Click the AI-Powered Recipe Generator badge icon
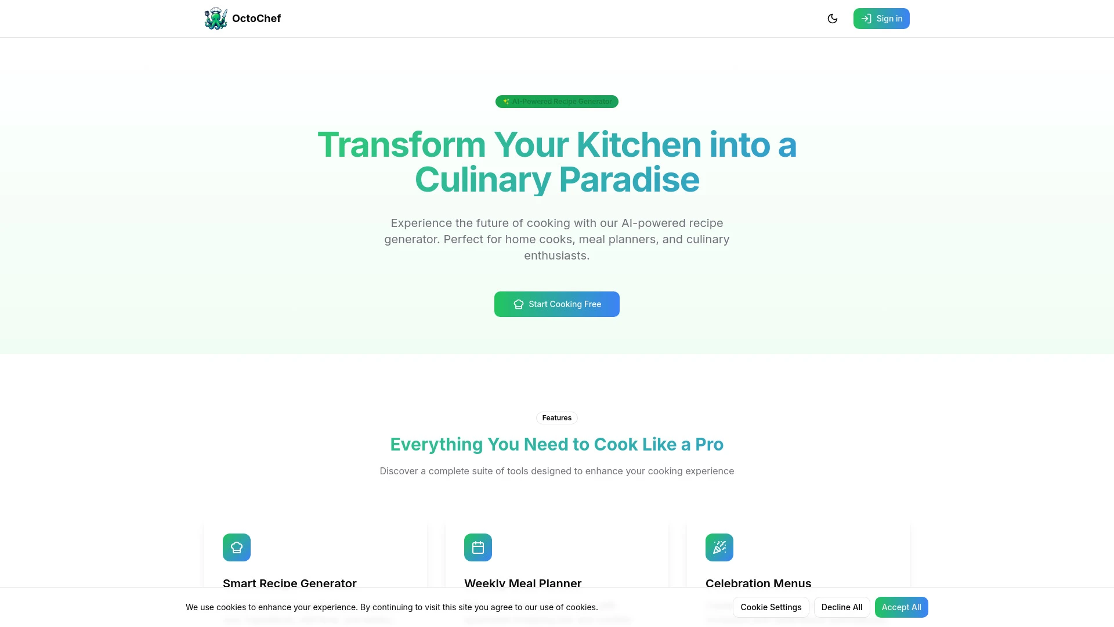This screenshot has height=627, width=1114. point(506,101)
